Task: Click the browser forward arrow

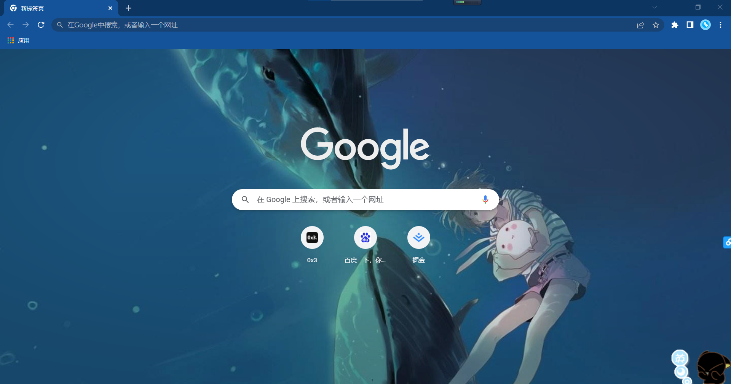Action: [x=26, y=25]
